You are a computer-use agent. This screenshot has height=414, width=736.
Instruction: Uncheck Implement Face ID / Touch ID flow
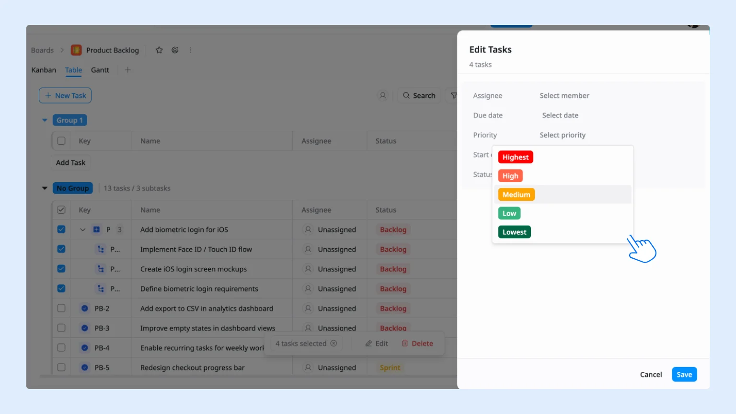(x=61, y=249)
